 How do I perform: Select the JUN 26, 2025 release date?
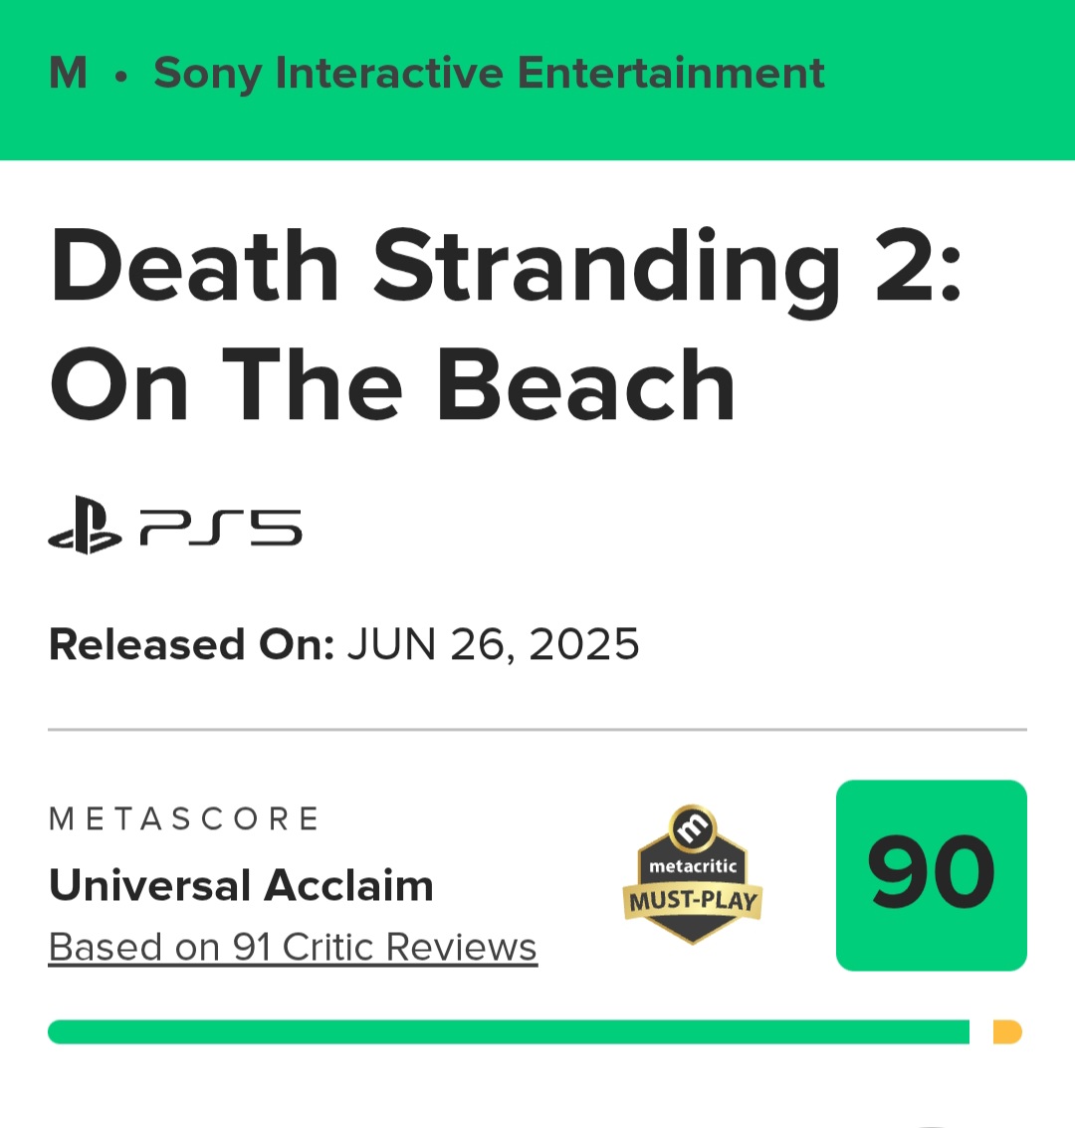pos(493,645)
